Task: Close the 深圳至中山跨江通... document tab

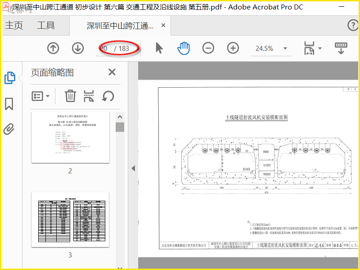Action: [163, 25]
